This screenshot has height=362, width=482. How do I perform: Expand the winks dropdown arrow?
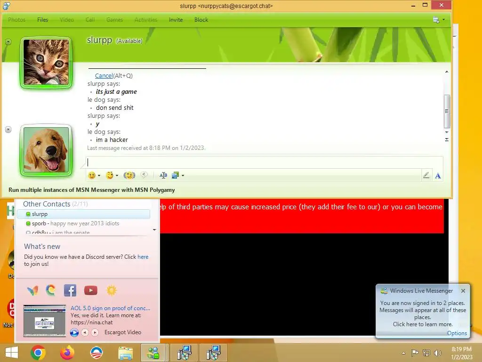pos(117,176)
